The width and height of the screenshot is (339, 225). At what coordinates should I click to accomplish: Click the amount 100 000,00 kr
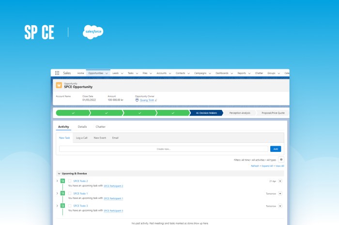pyautogui.click(x=115, y=100)
